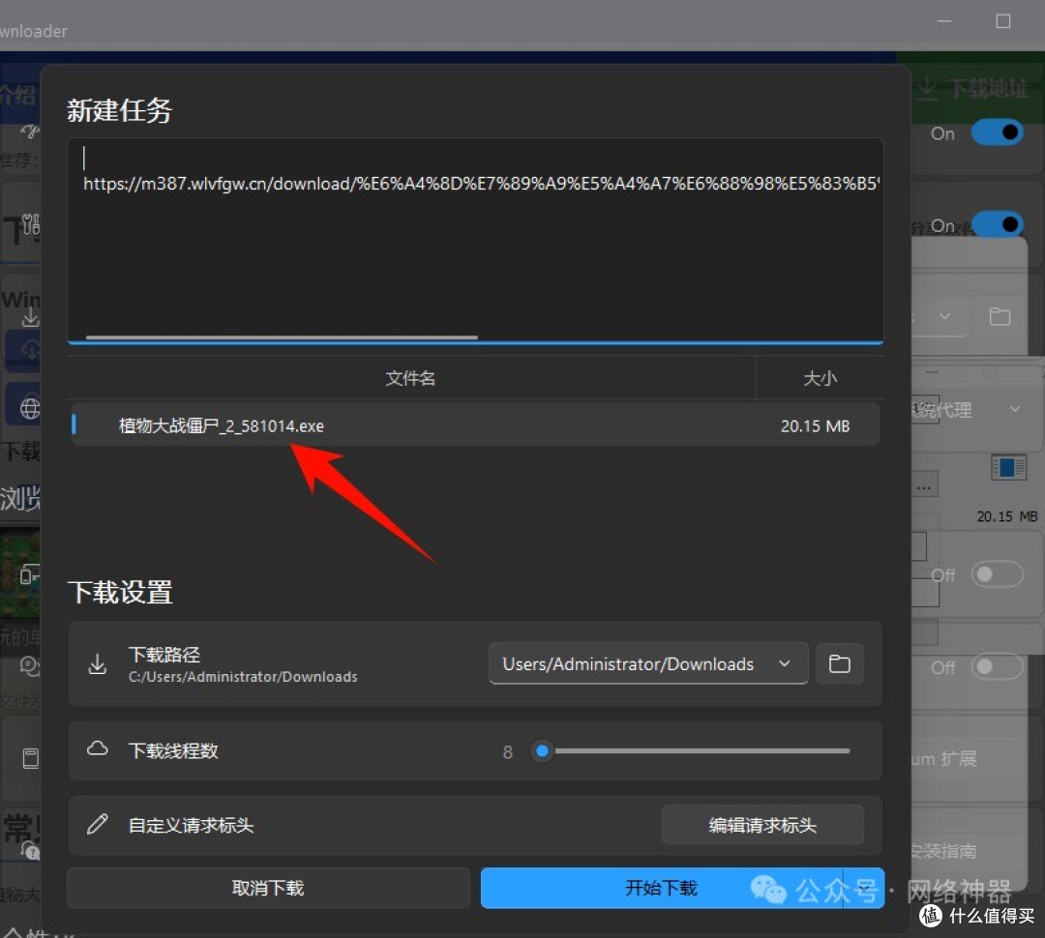Open the download path folder browser icon
This screenshot has height=938, width=1045.
pyautogui.click(x=839, y=663)
